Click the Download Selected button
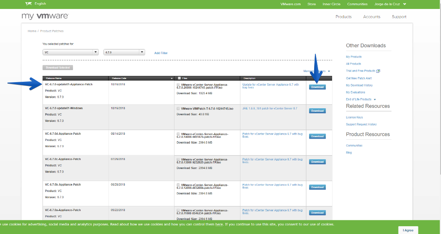441x234 pixels. [58, 68]
